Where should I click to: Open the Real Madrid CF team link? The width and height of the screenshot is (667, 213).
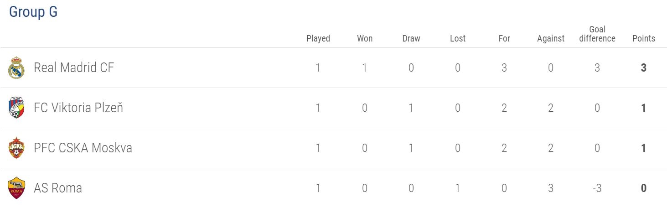point(74,68)
